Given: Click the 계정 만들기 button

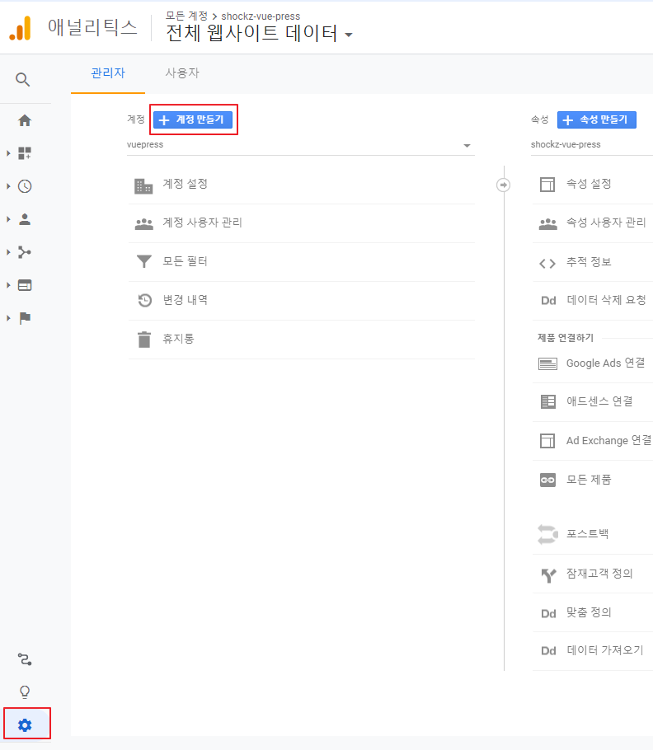Looking at the screenshot, I should 194,120.
